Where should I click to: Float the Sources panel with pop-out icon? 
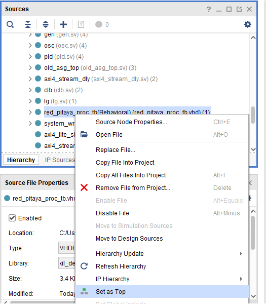pos(239,9)
